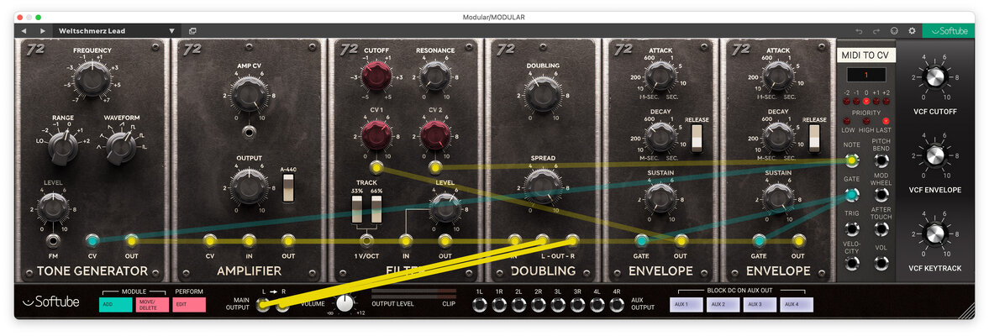
Task: Load the previous preset with left arrow
Action: (24, 31)
